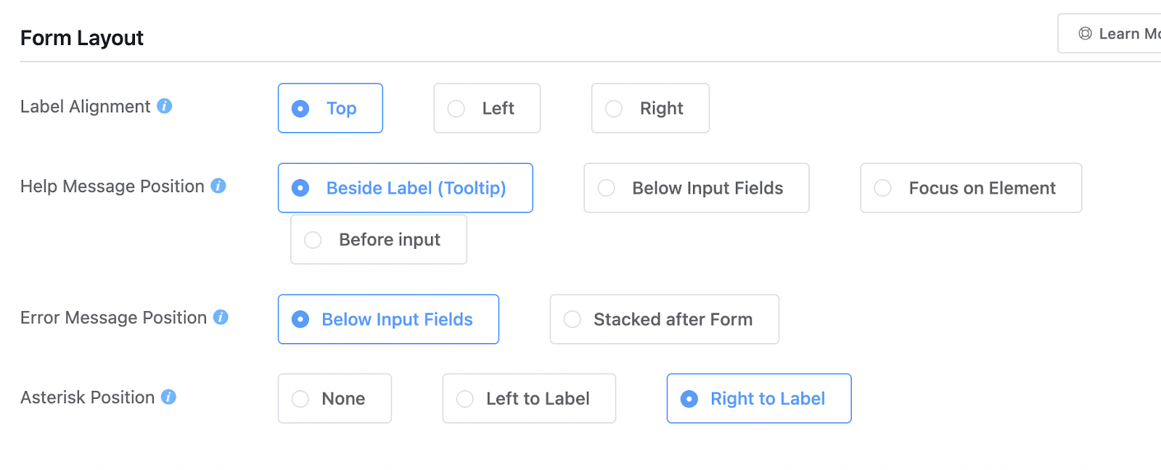
Task: Set help message to Below Input Fields
Action: 696,188
